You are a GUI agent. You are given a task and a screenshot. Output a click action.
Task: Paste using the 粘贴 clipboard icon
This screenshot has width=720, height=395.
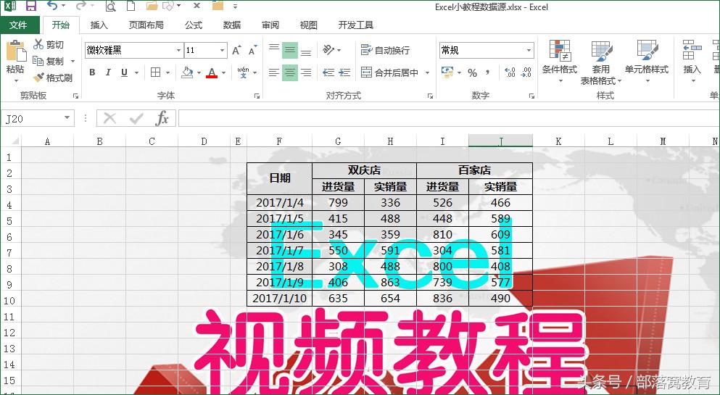tap(15, 51)
